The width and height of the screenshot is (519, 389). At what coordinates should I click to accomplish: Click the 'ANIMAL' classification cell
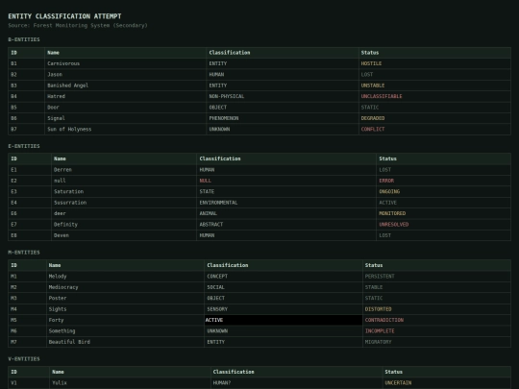point(286,213)
